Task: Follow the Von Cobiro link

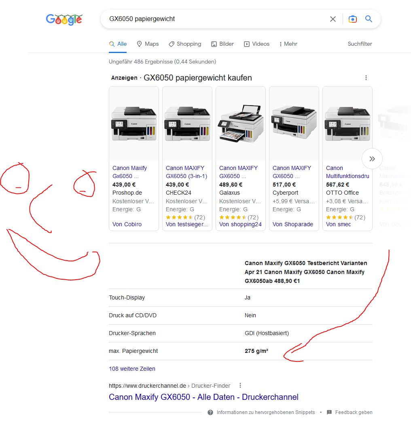Action: pos(127,224)
